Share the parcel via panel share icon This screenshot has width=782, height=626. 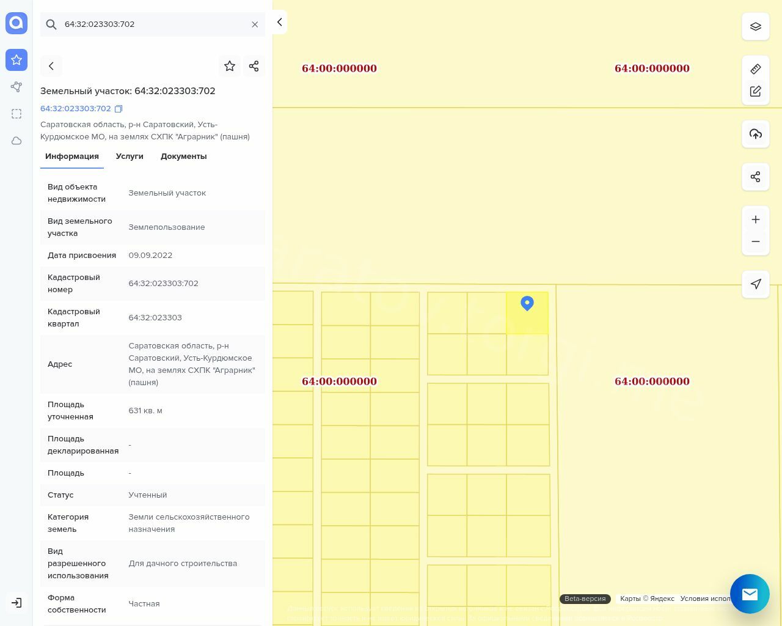pos(254,66)
